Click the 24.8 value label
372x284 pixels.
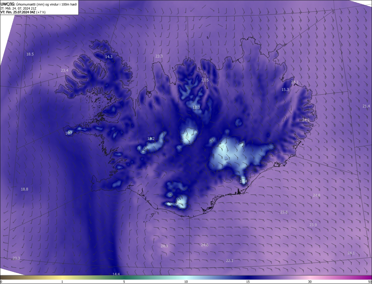tap(316, 195)
